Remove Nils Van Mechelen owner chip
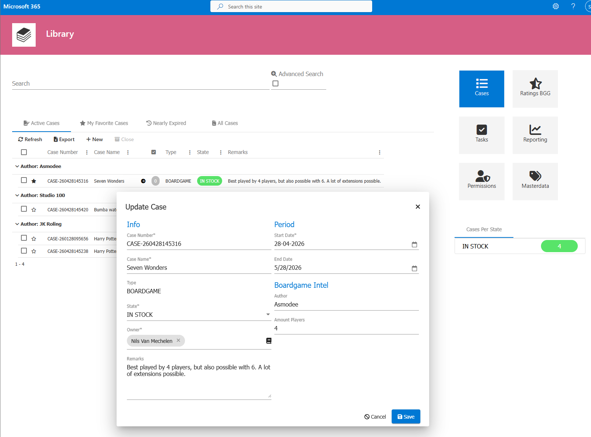The image size is (591, 437). tap(178, 340)
